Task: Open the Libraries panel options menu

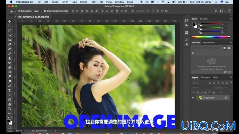Action: 231,43
